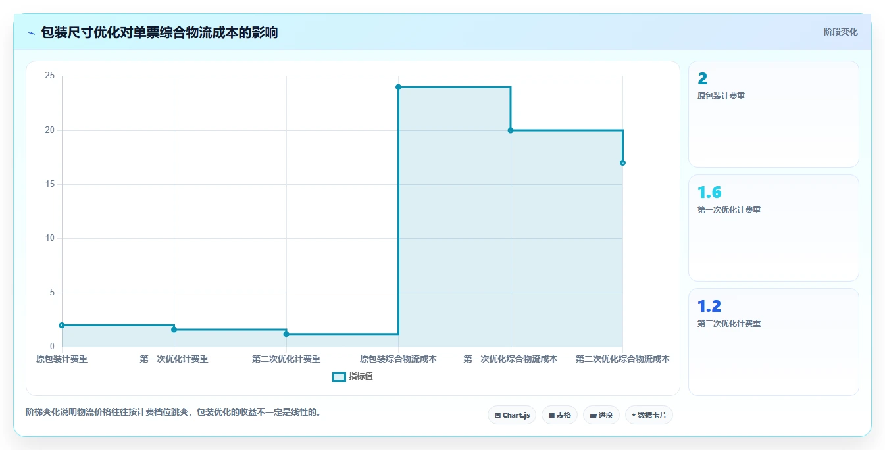Click the y-axis value 15

tap(49, 184)
